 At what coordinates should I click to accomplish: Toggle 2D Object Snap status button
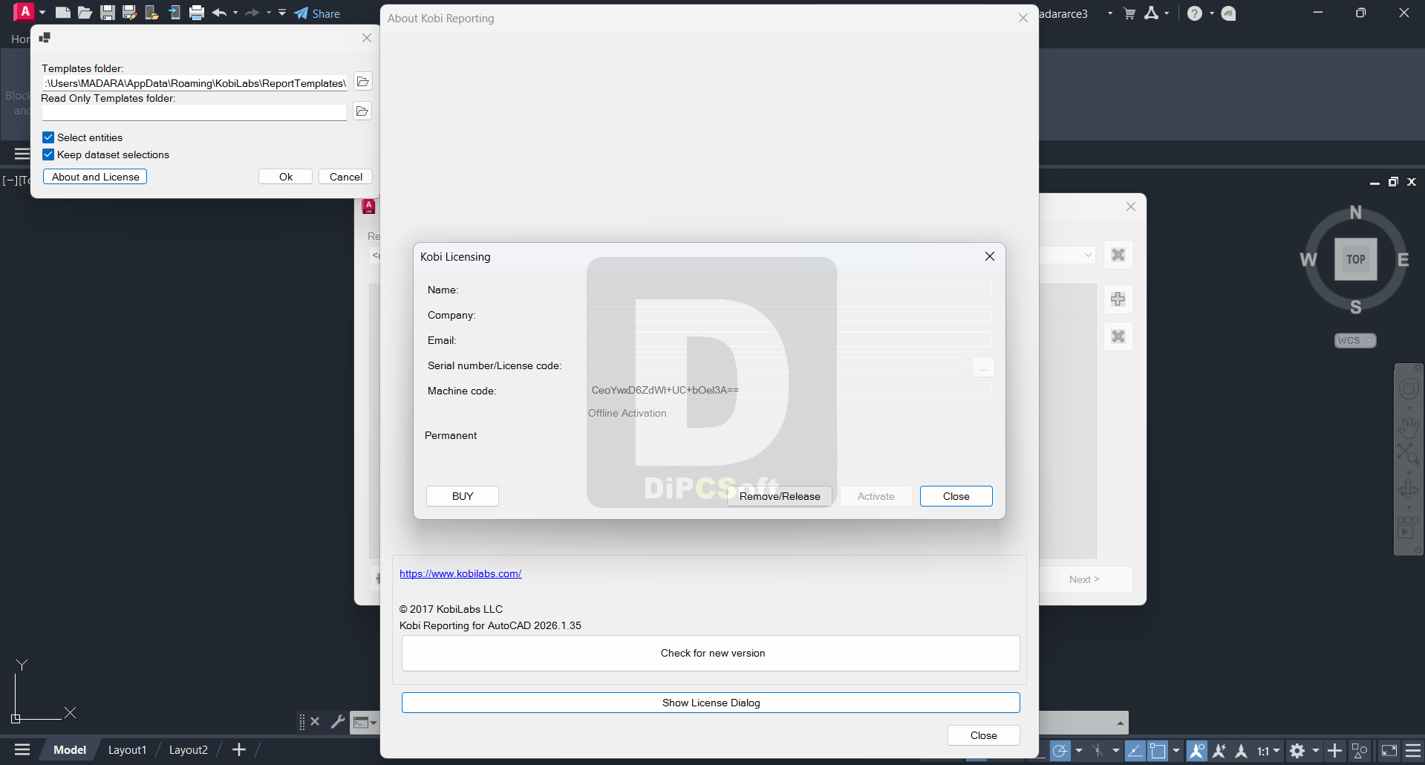[1158, 751]
